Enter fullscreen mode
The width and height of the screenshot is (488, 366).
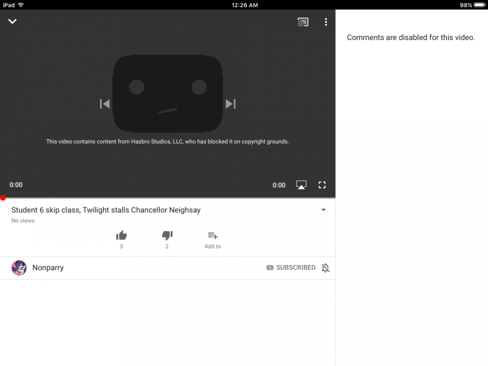coord(322,185)
